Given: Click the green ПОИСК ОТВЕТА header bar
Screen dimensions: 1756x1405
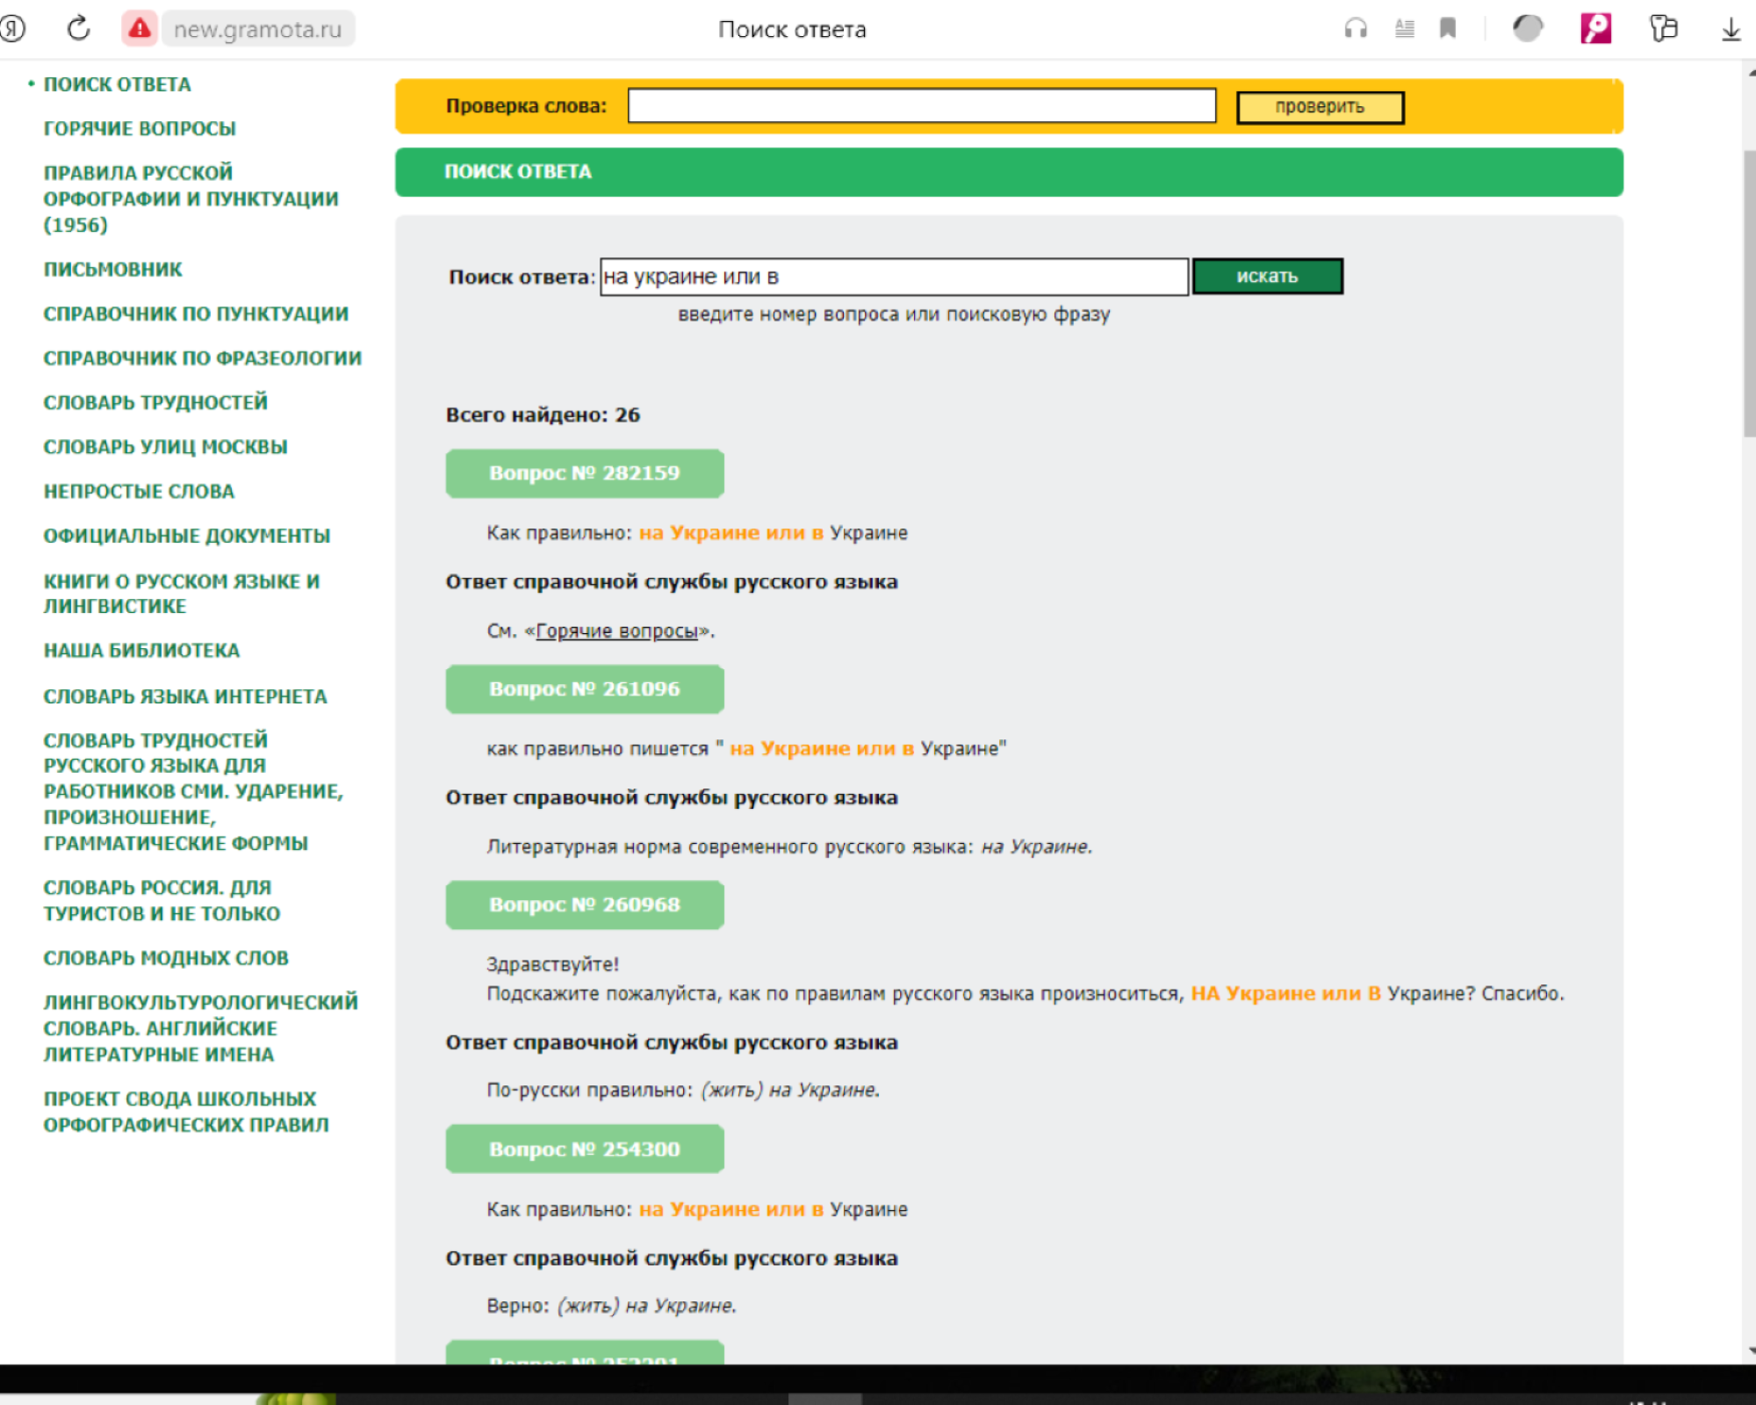Looking at the screenshot, I should (x=1009, y=172).
